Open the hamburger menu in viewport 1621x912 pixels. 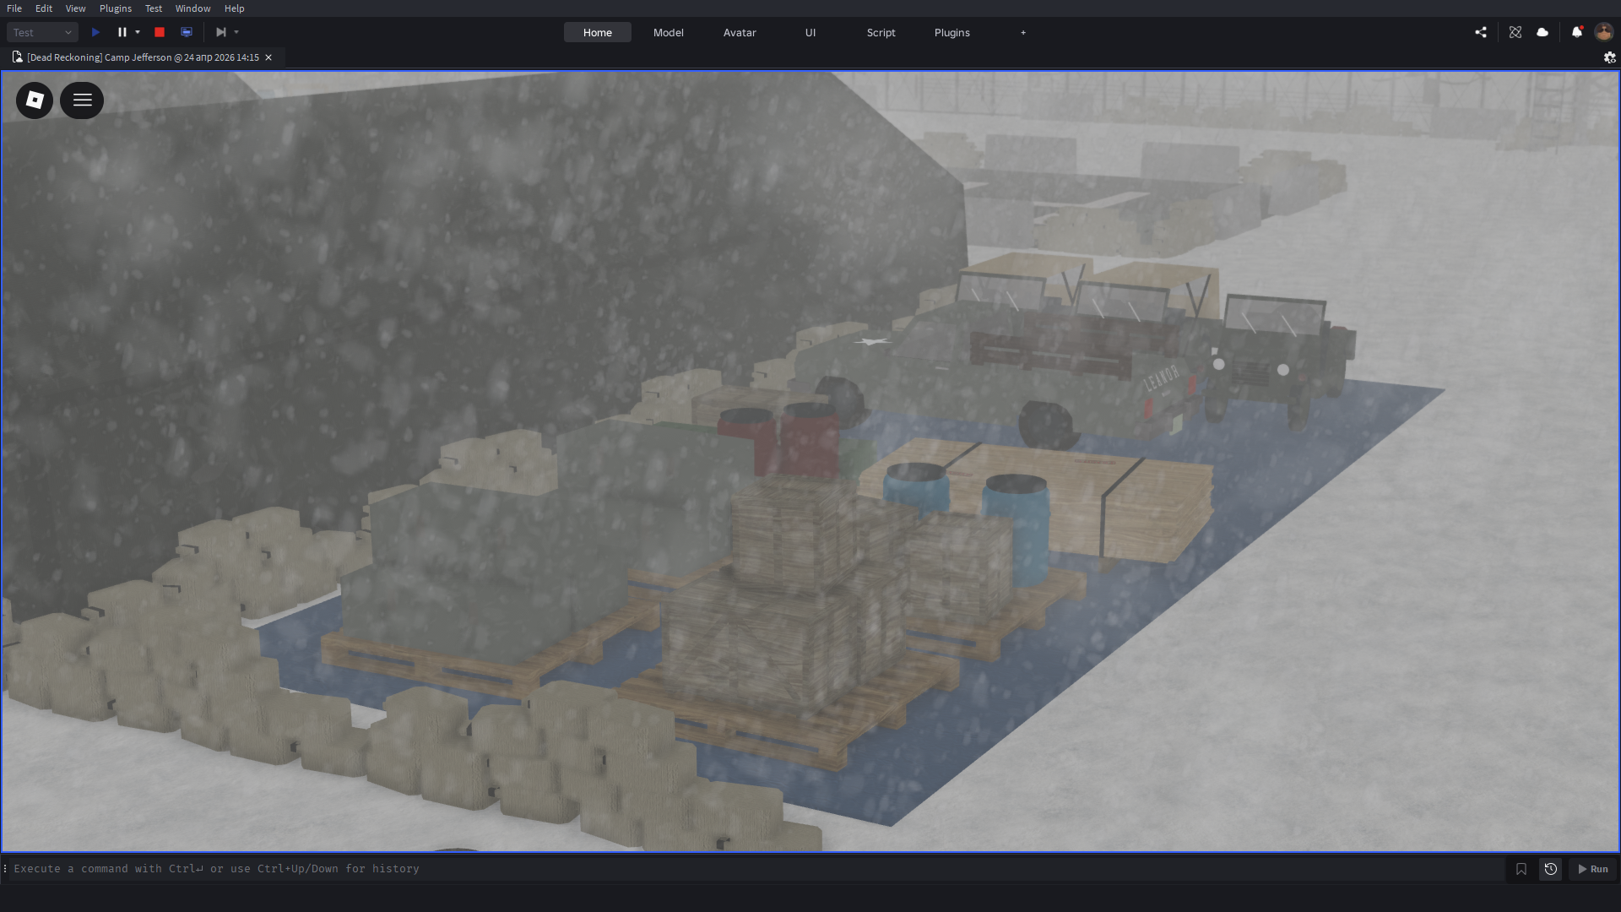pyautogui.click(x=82, y=100)
